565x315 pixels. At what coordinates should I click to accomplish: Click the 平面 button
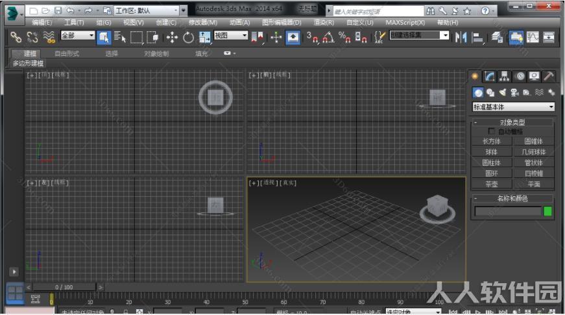pos(534,184)
